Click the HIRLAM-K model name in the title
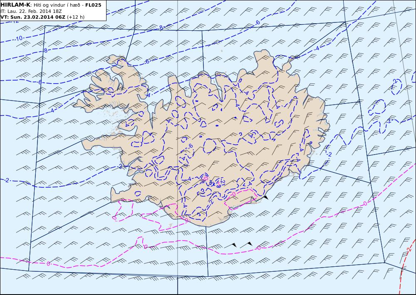The image size is (416, 295). [x=15, y=5]
